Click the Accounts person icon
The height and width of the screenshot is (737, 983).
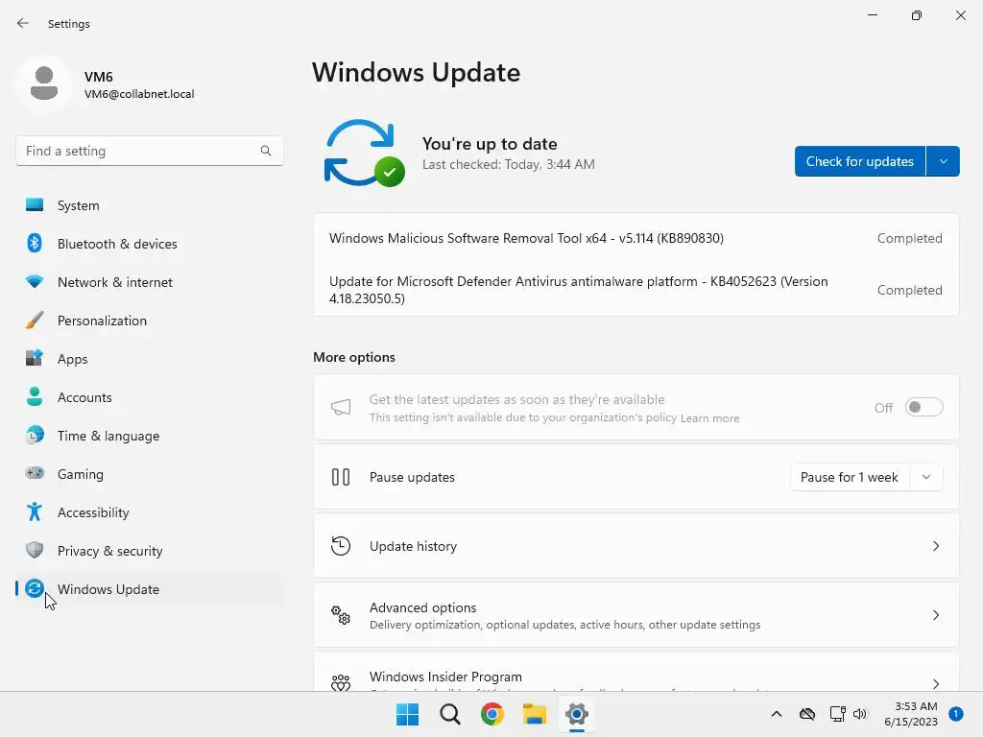(x=35, y=396)
